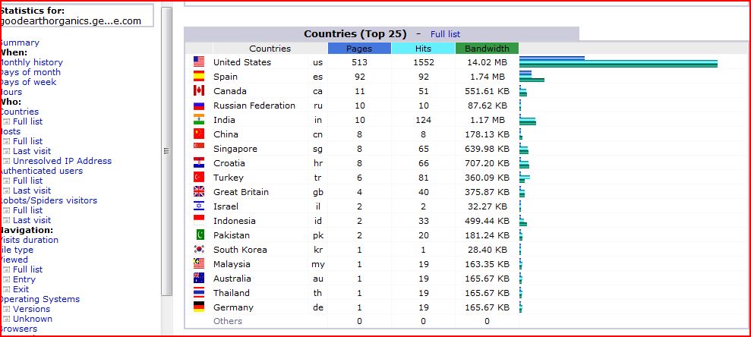This screenshot has width=751, height=337.
Task: Open Unresolved IP Address link
Action: pyautogui.click(x=62, y=161)
